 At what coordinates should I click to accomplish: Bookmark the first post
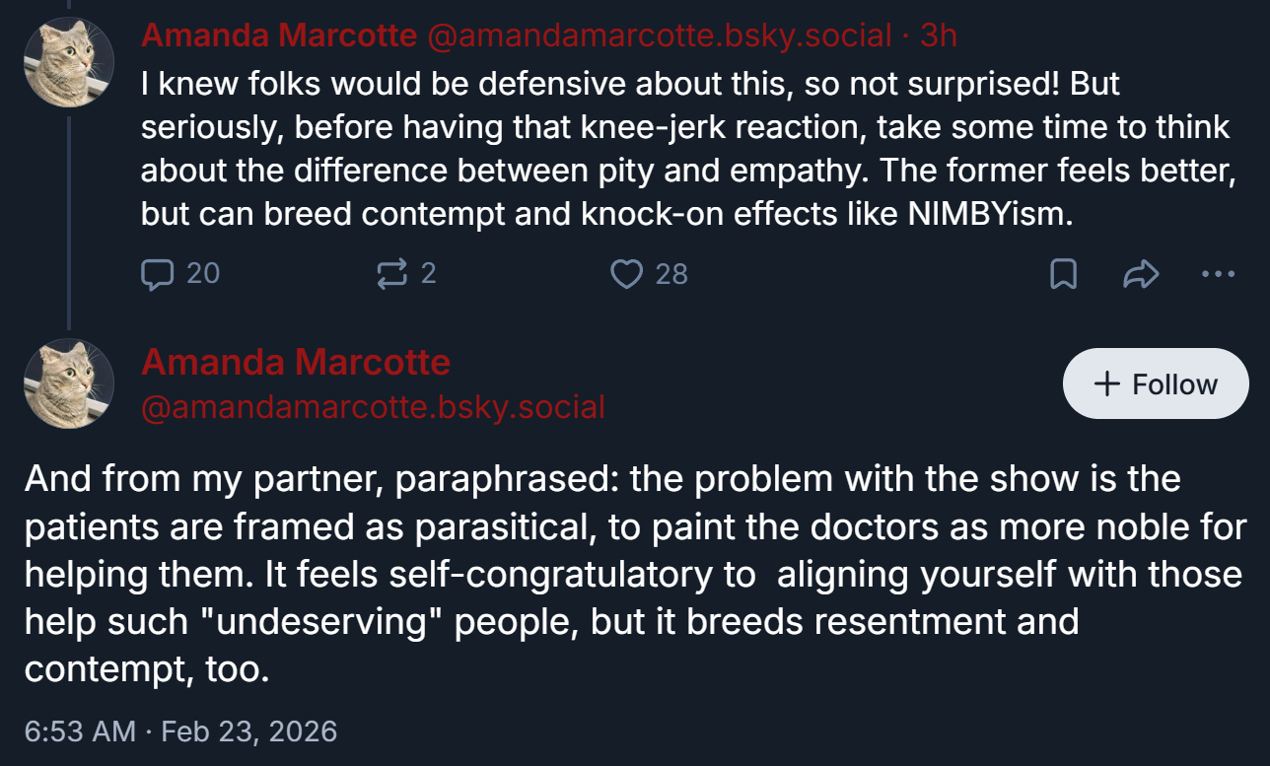pyautogui.click(x=1062, y=274)
